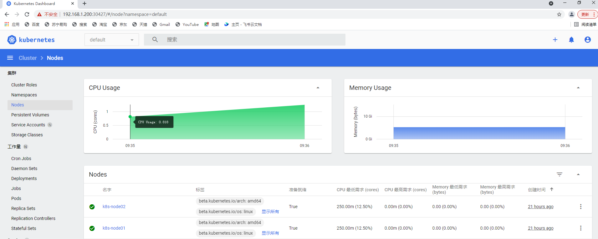Screen dimensions: 598x239
Task: Open Storage Classes
Action: click(x=27, y=135)
